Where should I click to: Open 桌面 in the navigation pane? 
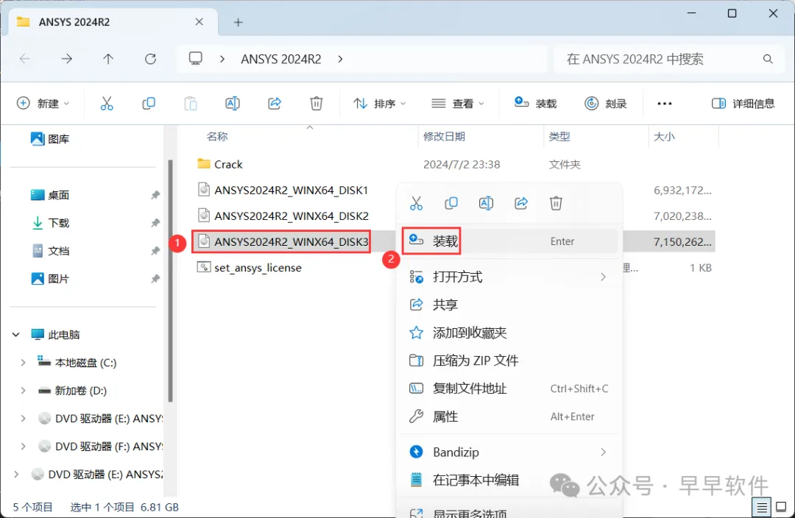pos(50,195)
